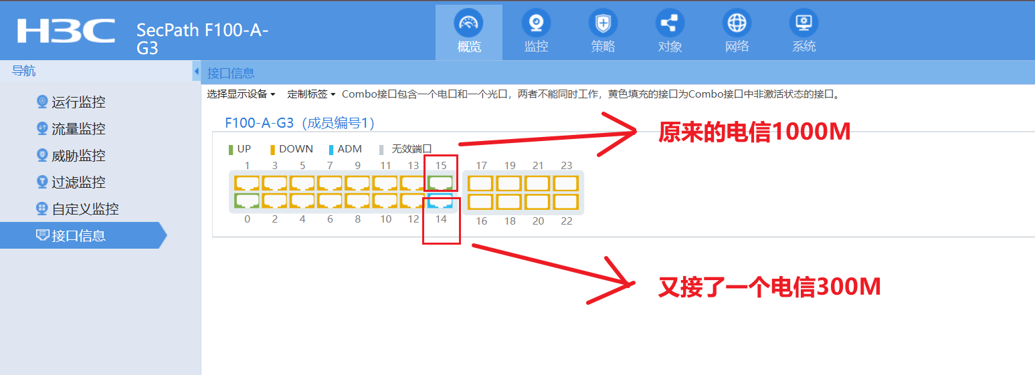Click the 无效端口 legend label

411,149
